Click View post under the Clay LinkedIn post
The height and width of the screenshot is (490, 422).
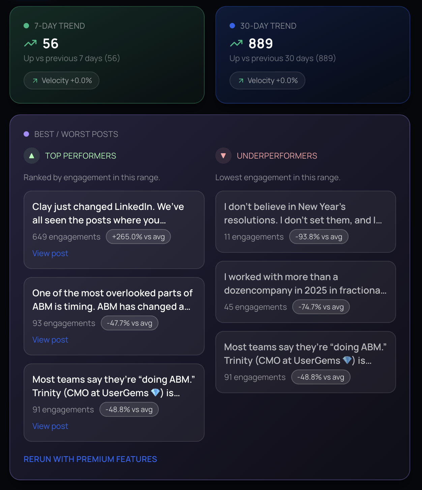50,253
